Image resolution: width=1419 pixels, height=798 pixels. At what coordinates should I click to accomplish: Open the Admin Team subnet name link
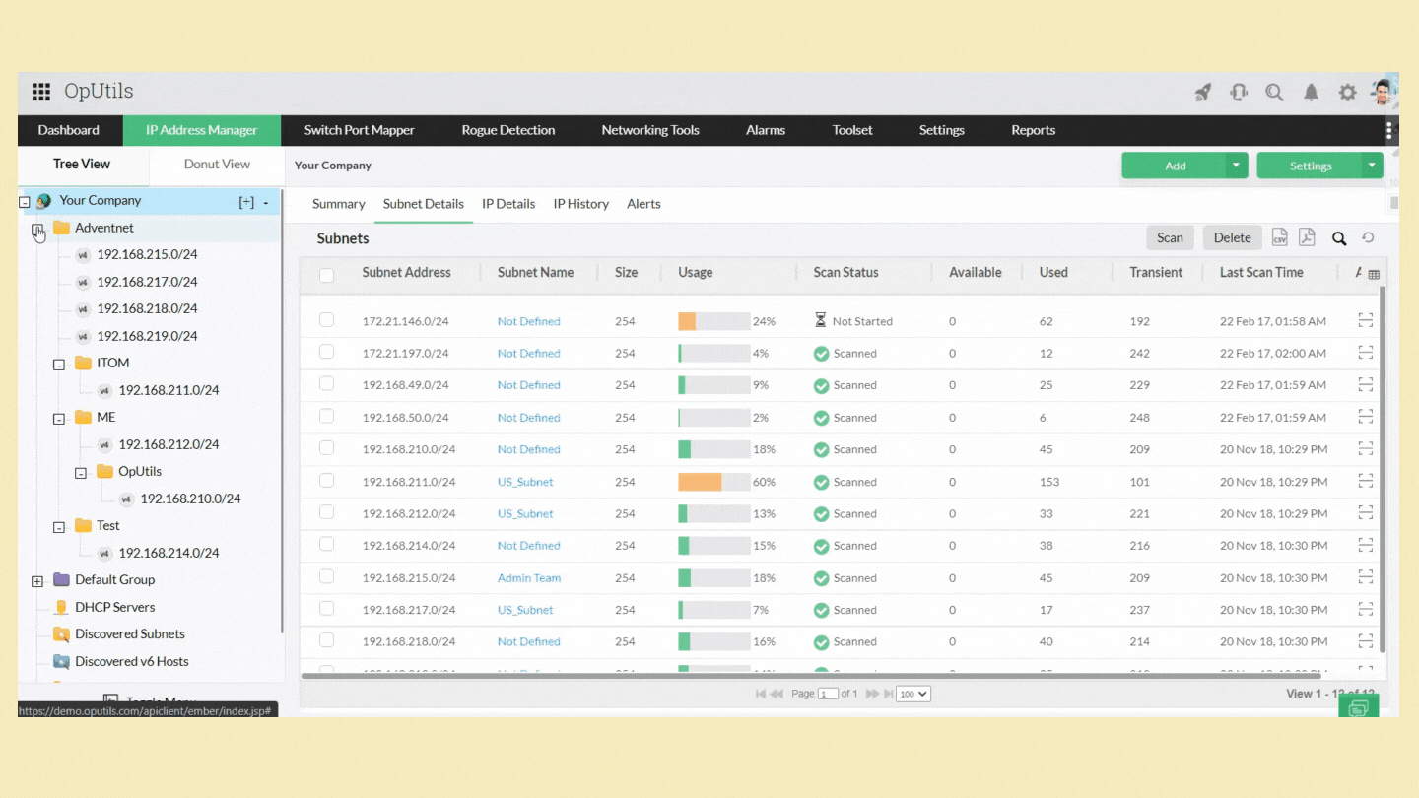[x=529, y=578]
